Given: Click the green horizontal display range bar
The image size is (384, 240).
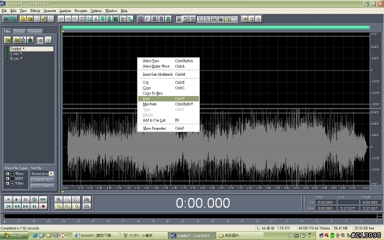Looking at the screenshot, I should click(x=216, y=28).
